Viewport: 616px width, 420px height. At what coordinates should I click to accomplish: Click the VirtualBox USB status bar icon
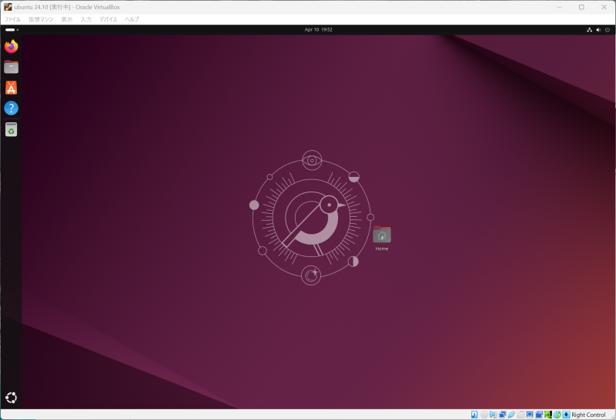tap(511, 415)
